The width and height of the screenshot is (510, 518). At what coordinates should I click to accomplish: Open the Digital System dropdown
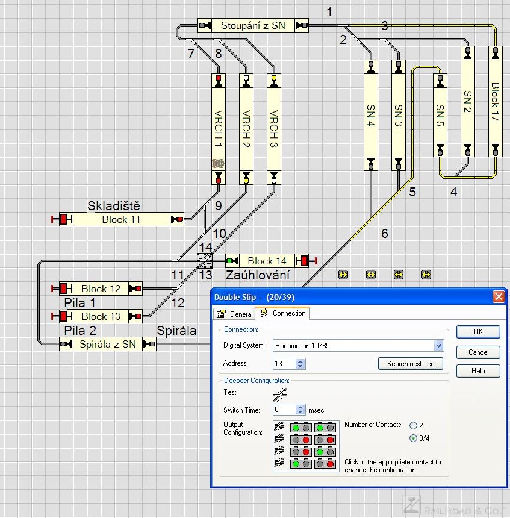[x=438, y=346]
